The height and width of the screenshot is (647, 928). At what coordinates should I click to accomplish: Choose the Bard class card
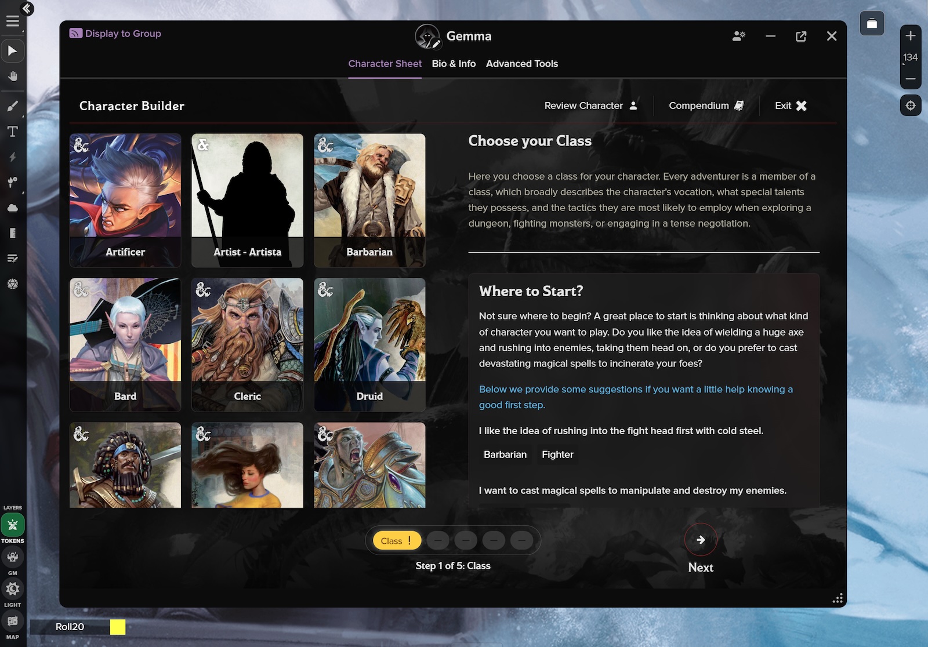[x=125, y=345]
